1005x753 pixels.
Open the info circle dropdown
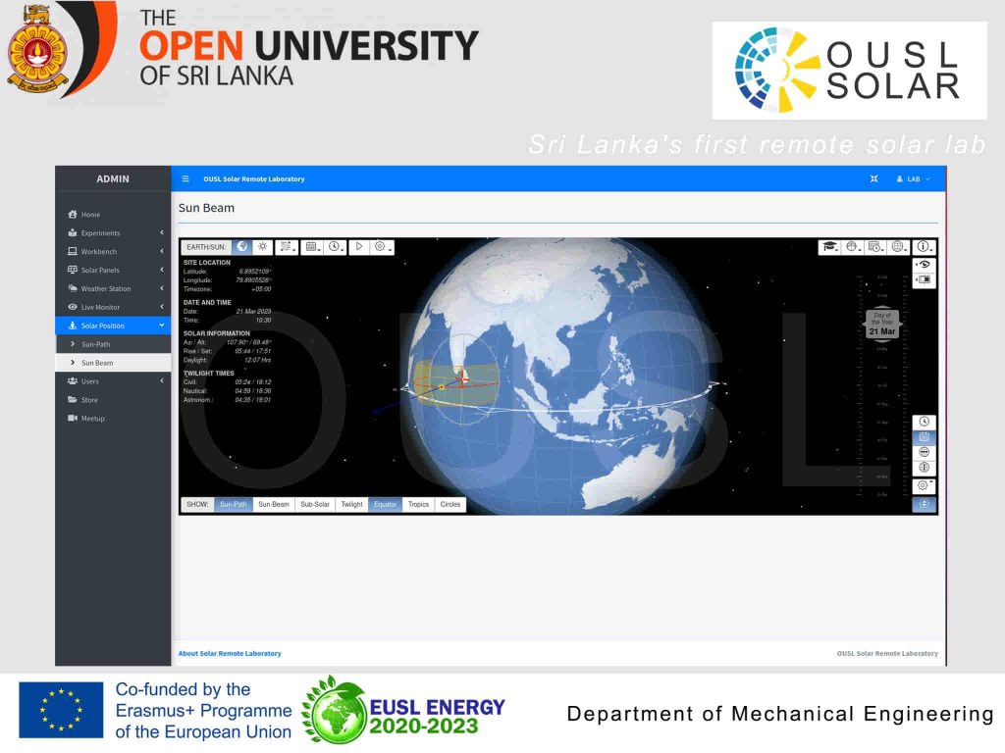(925, 246)
